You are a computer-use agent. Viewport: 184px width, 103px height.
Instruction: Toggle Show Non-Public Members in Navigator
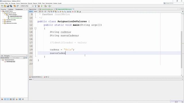pos(11,99)
